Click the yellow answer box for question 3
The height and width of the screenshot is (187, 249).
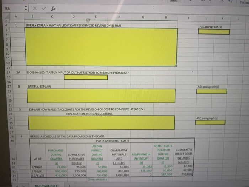(x=101, y=123)
